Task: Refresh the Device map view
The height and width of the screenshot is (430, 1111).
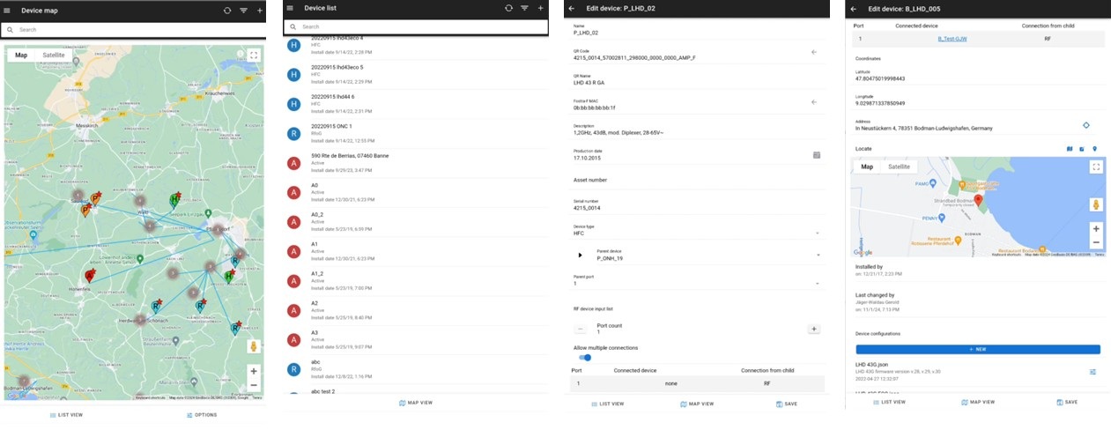Action: 227,10
